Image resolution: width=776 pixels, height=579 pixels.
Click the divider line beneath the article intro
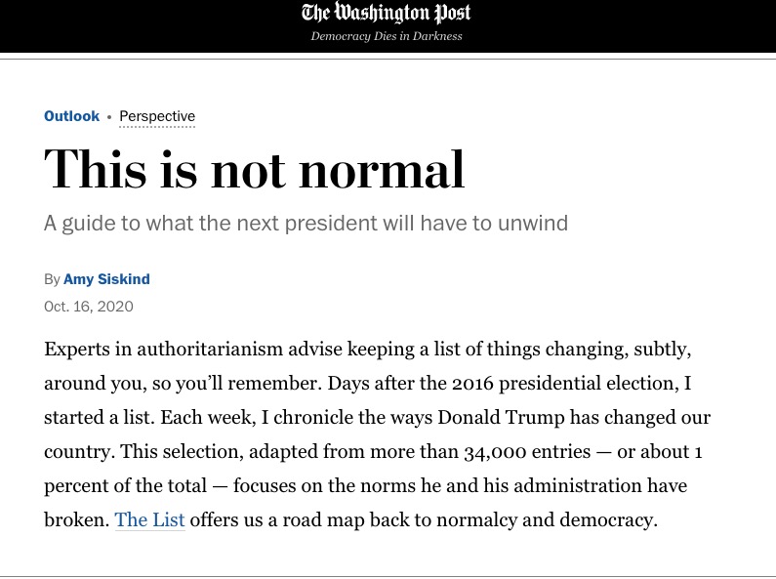pos(388,576)
